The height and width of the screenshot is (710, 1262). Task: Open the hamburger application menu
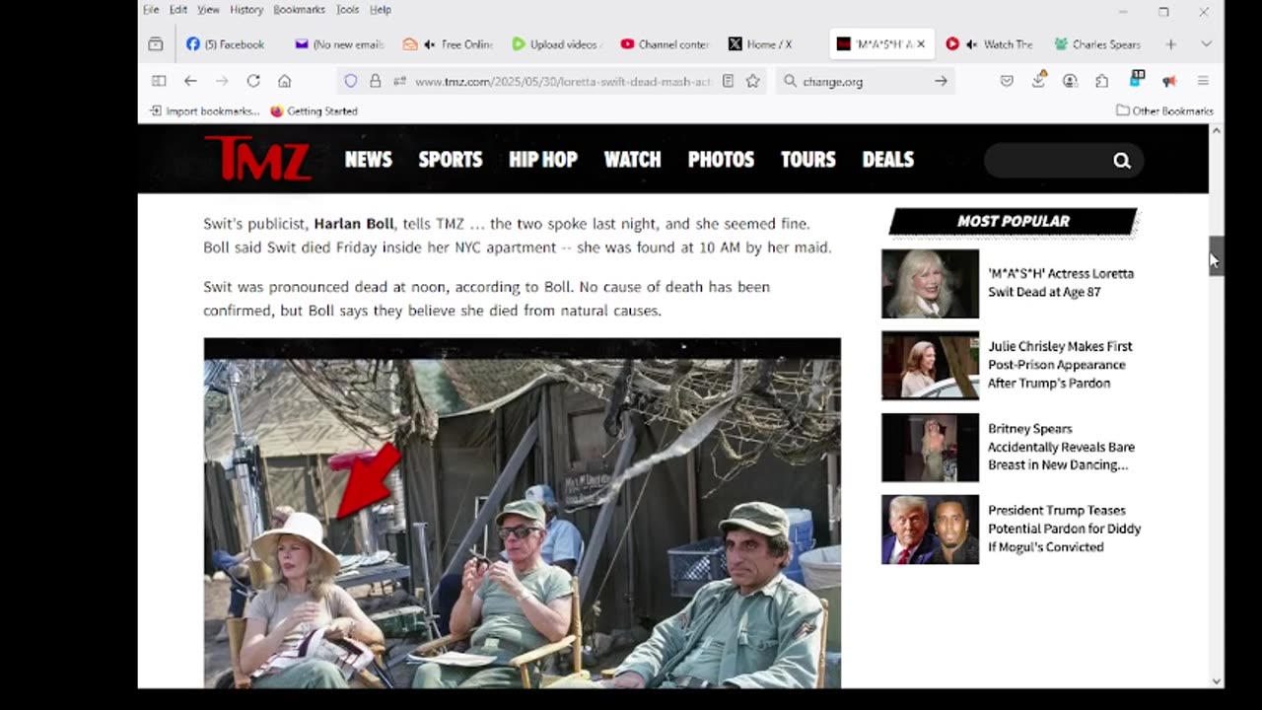(1203, 81)
